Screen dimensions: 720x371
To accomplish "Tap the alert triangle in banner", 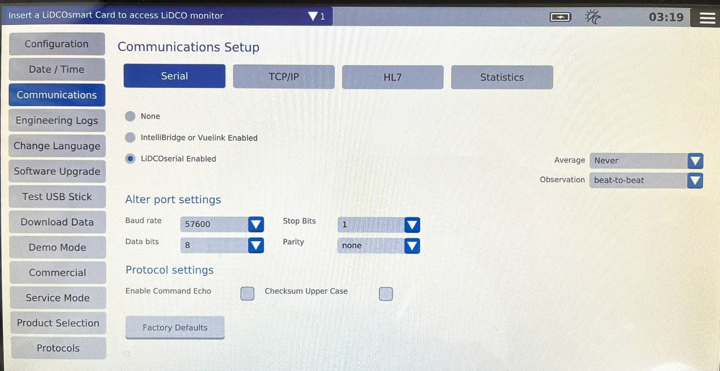I will (x=313, y=16).
